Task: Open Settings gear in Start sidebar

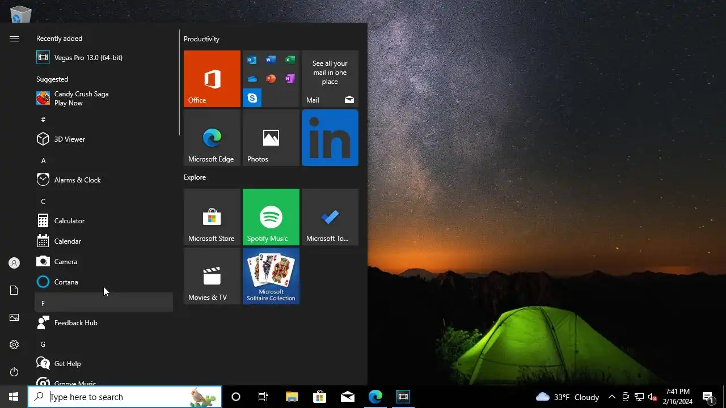Action: coord(14,345)
